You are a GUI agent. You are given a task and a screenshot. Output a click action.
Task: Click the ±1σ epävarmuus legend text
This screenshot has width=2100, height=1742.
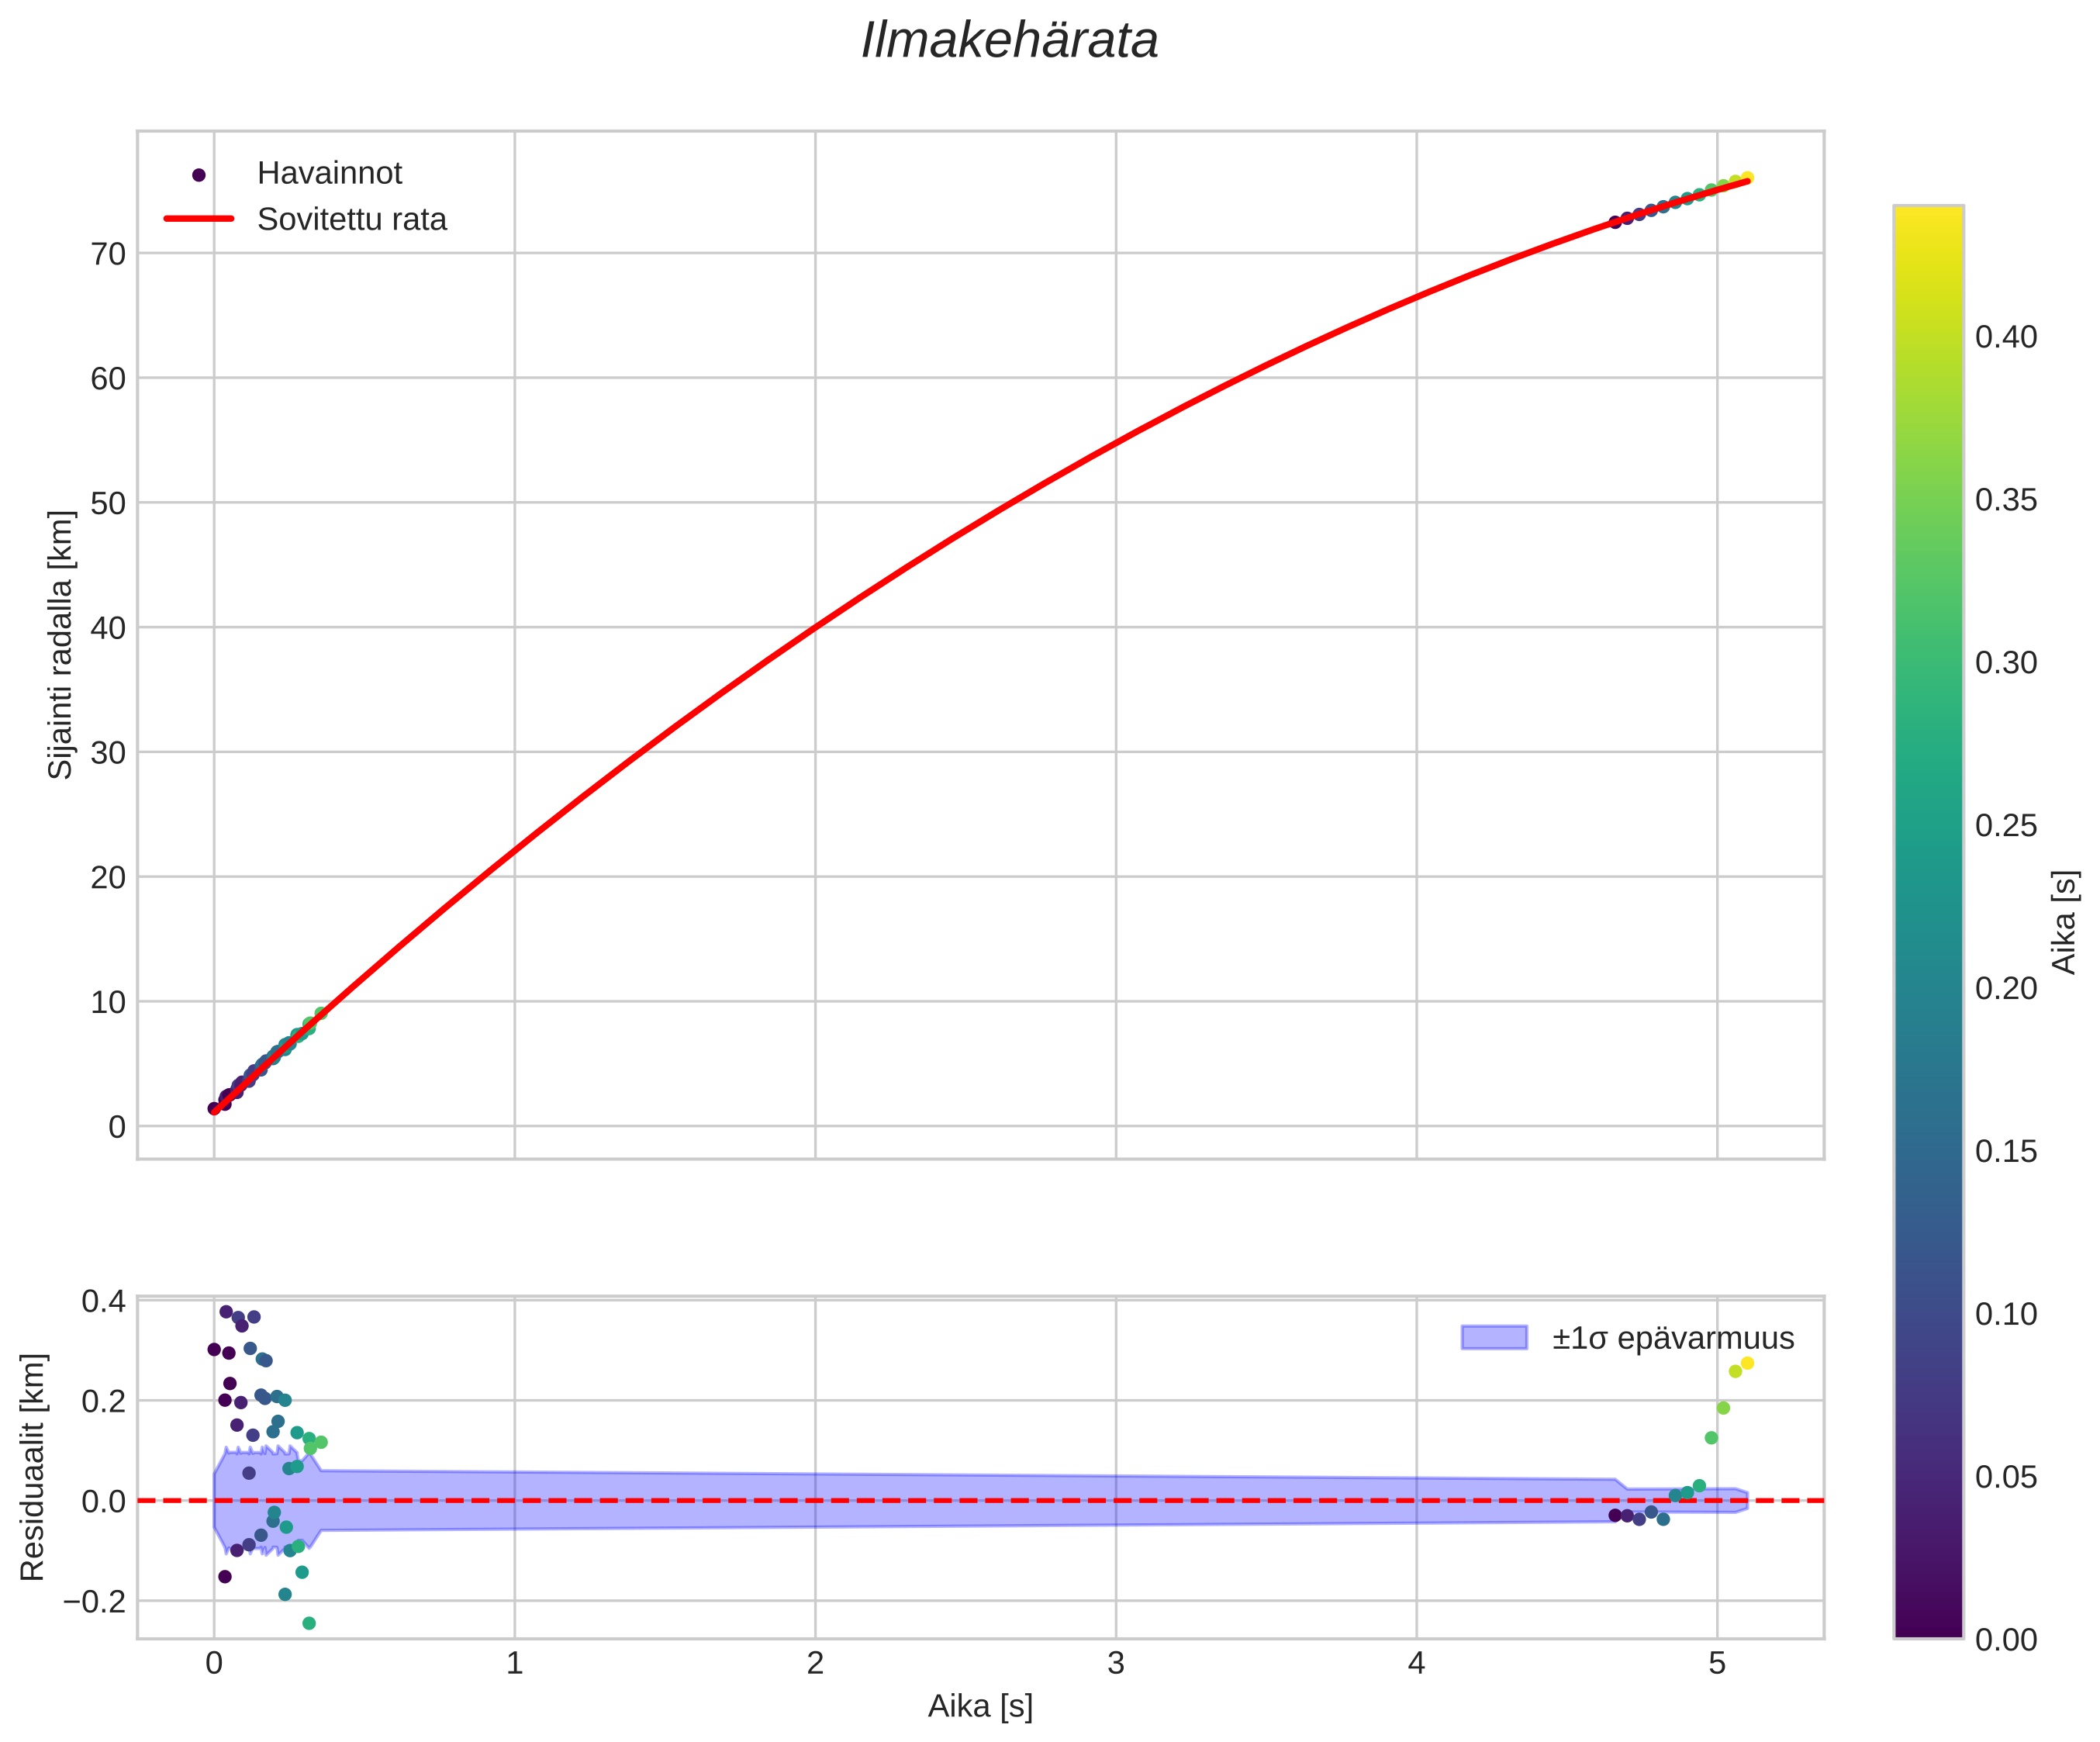click(x=1673, y=1338)
